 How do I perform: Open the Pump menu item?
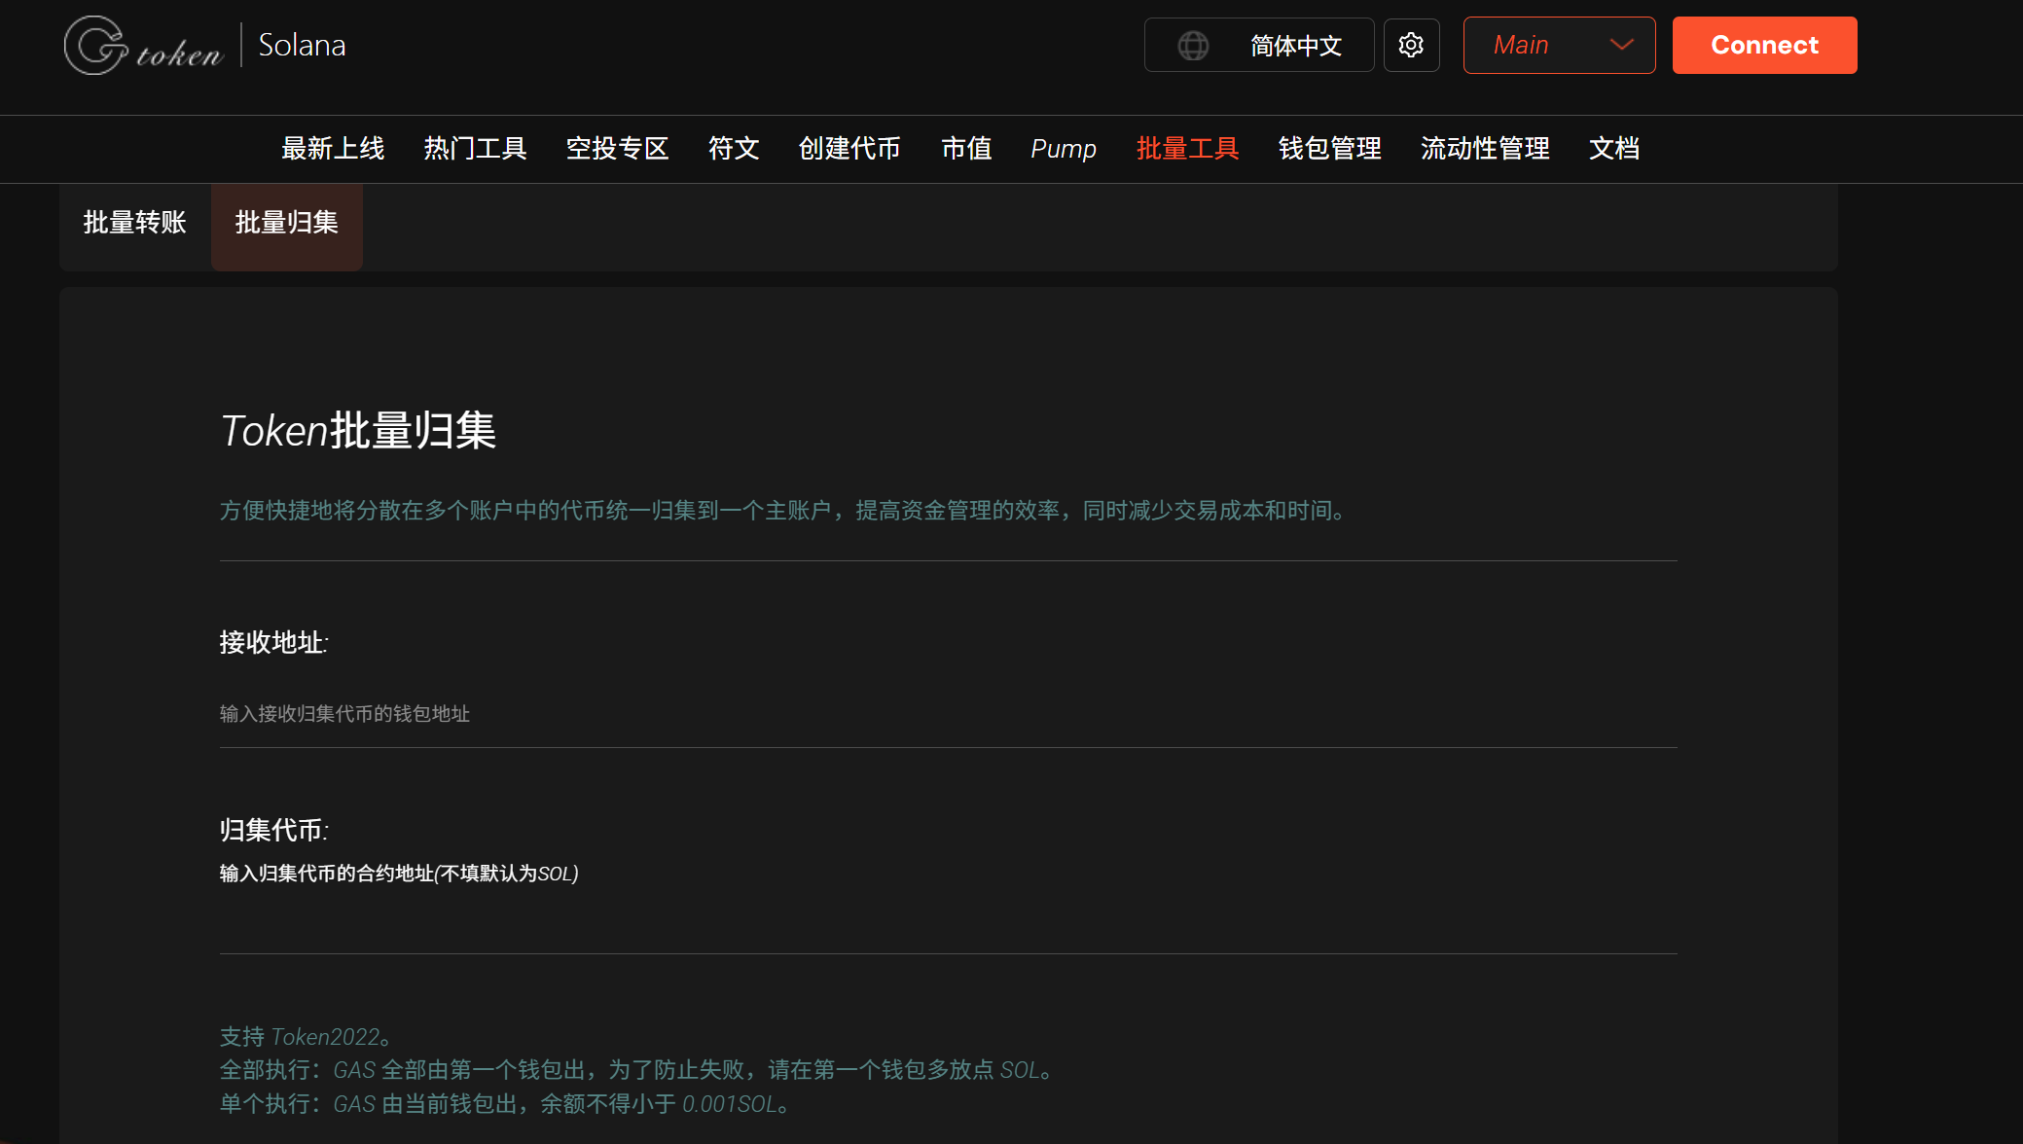click(x=1064, y=149)
